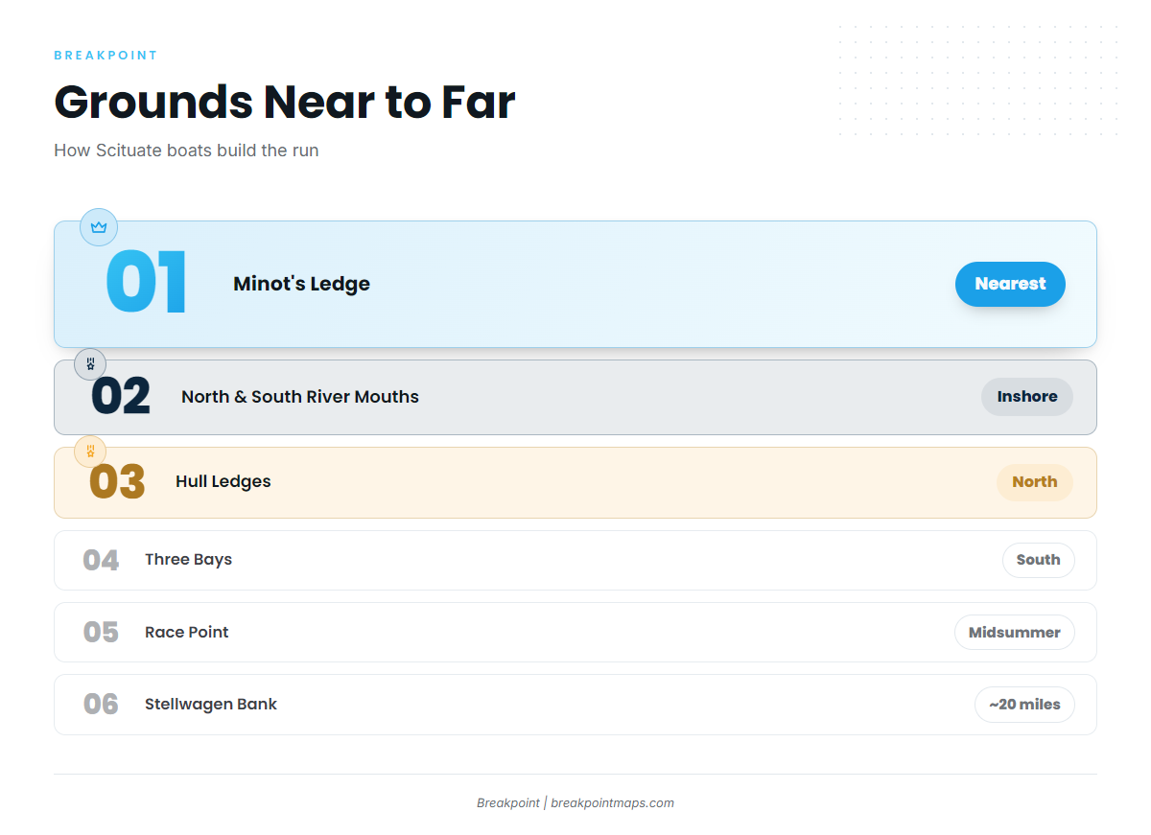Click the "Grounds Near to Far" heading
Image resolution: width=1151 pixels, height=835 pixels.
tap(285, 102)
